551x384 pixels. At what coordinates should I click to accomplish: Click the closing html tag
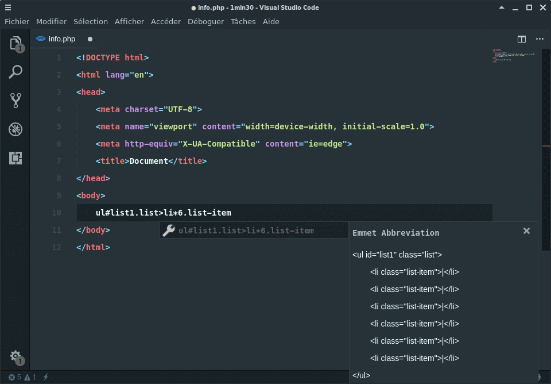[x=93, y=247]
